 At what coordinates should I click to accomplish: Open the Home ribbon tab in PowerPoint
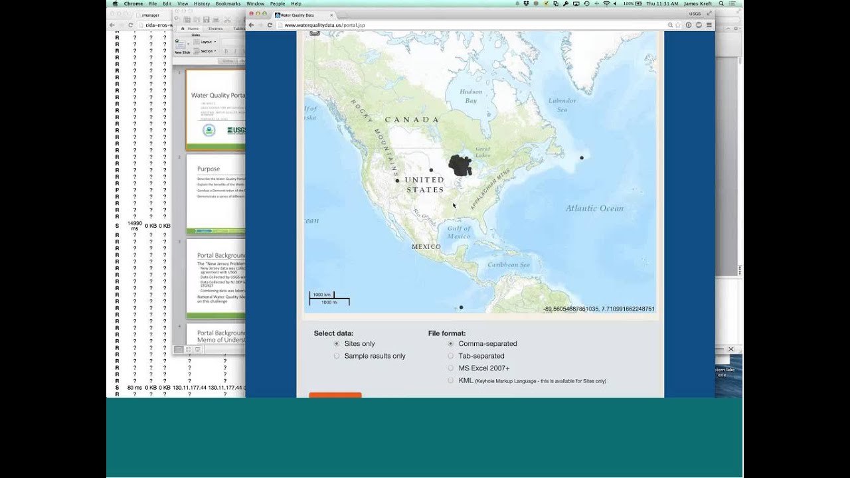[190, 29]
